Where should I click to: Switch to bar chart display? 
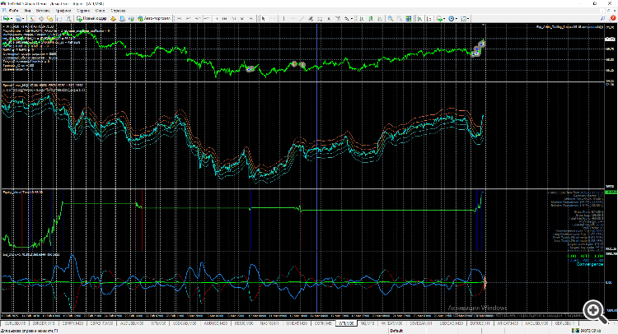pos(362,18)
